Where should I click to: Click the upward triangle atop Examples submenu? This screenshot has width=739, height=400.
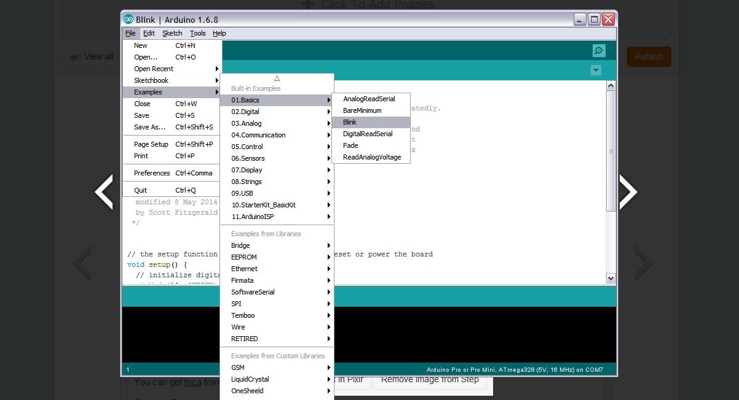[277, 79]
